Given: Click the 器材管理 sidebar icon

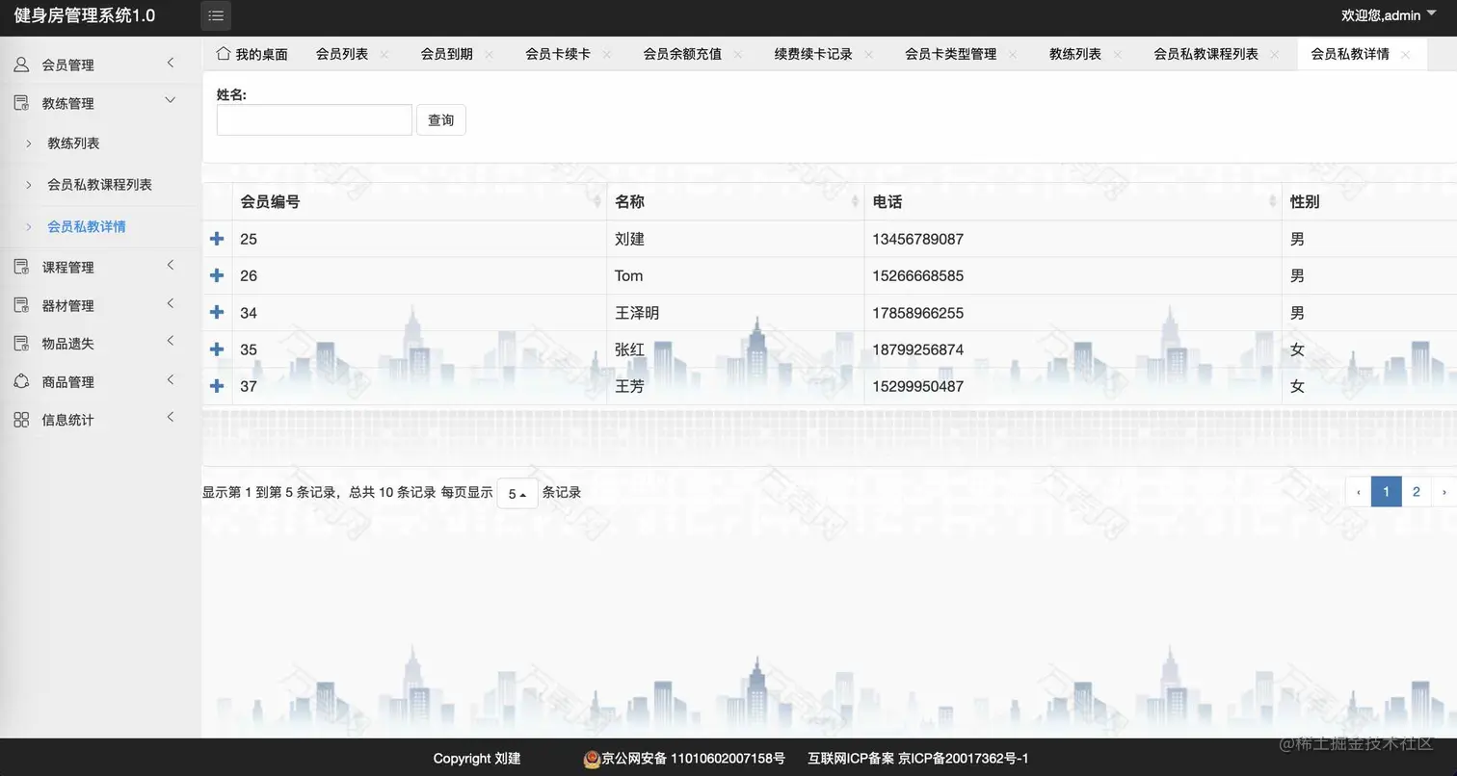Looking at the screenshot, I should tap(21, 305).
